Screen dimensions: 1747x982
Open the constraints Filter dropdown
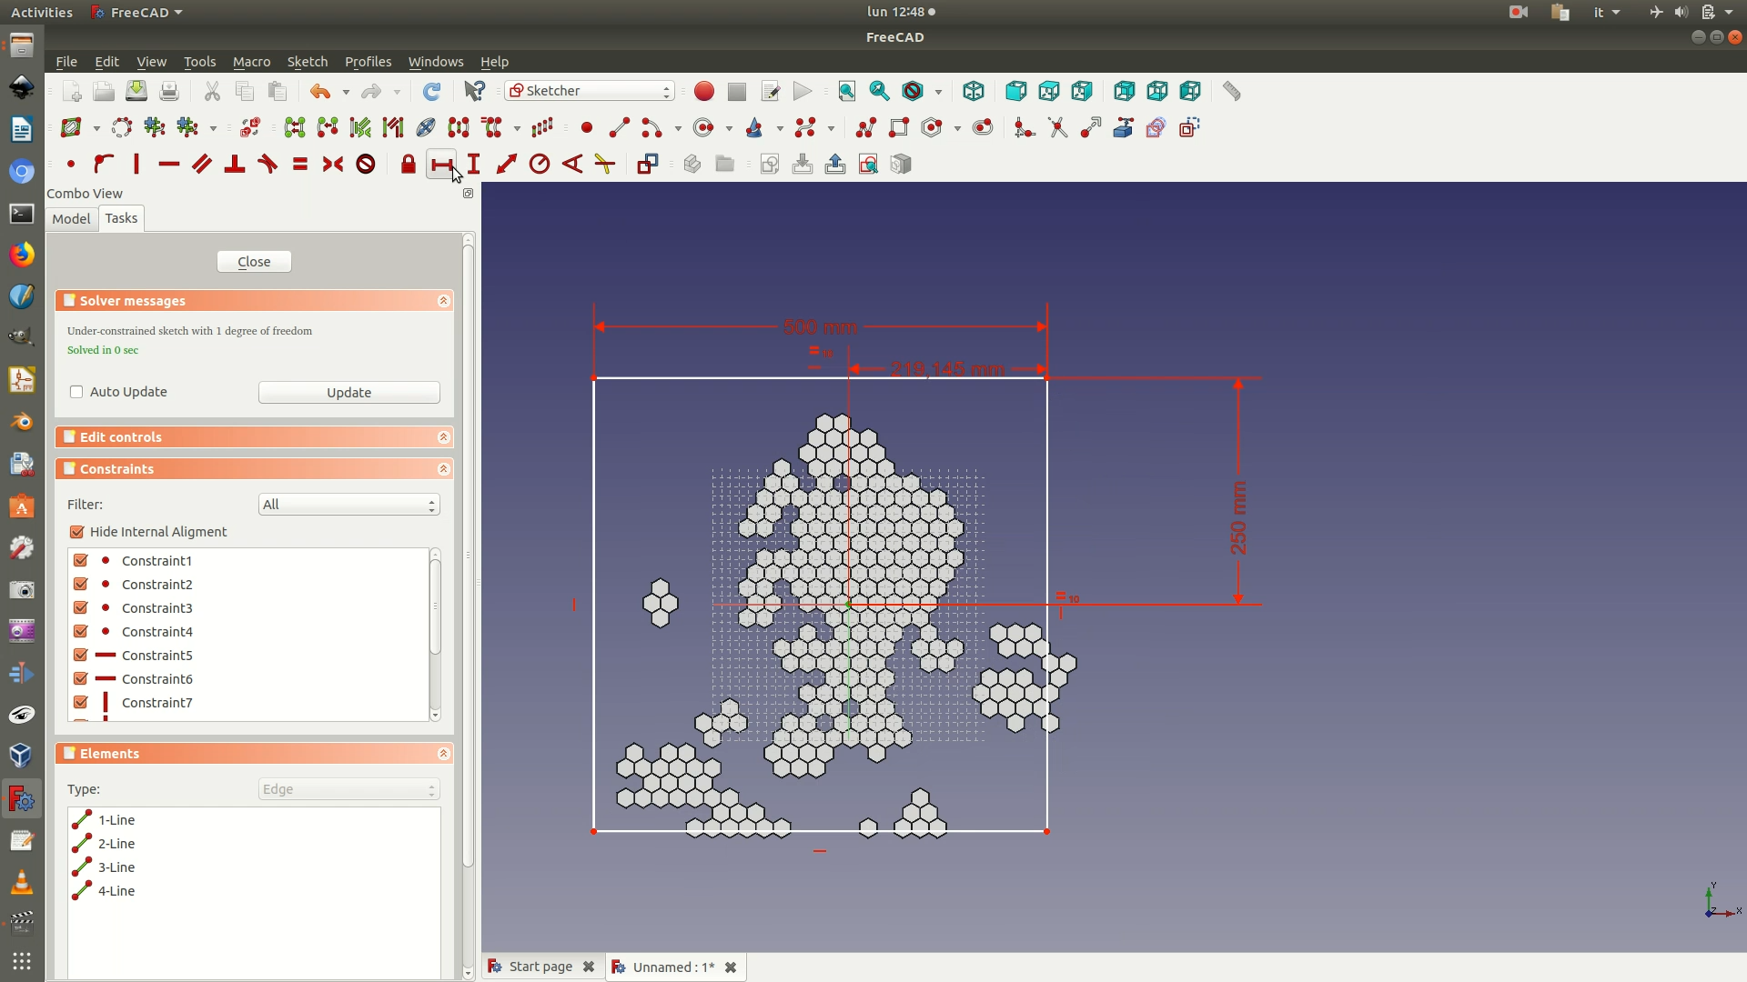349,505
